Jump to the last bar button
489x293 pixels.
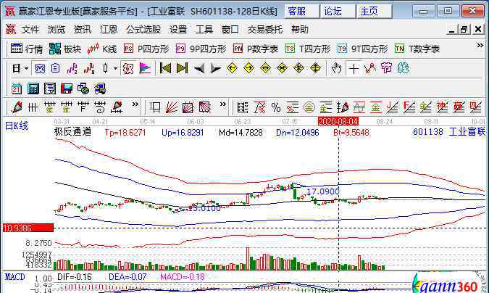pyautogui.click(x=182, y=68)
